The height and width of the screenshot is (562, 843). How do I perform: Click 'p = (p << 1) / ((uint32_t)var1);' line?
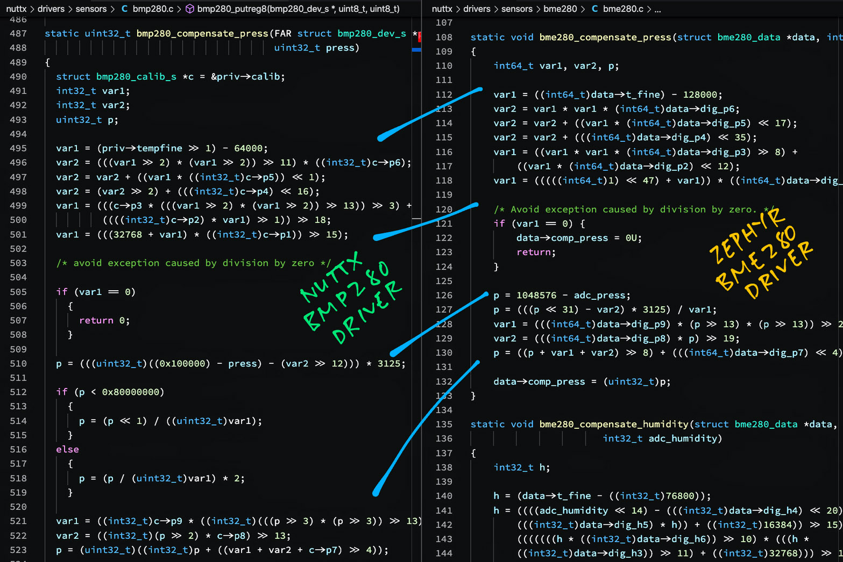171,421
